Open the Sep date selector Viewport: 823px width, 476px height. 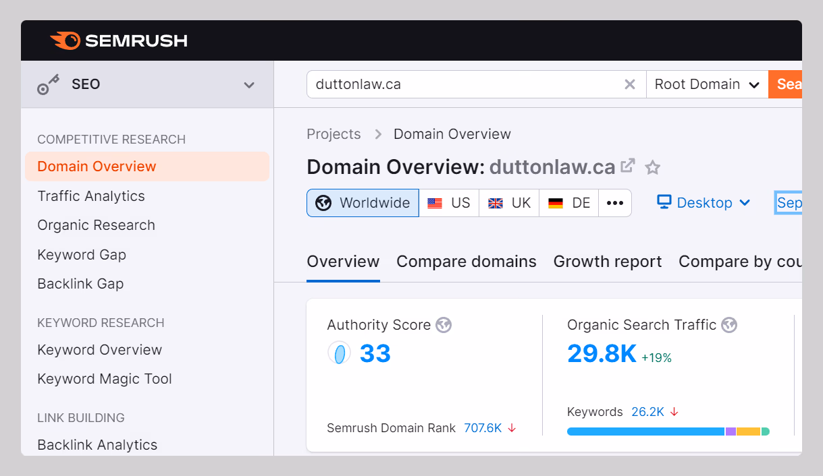789,202
